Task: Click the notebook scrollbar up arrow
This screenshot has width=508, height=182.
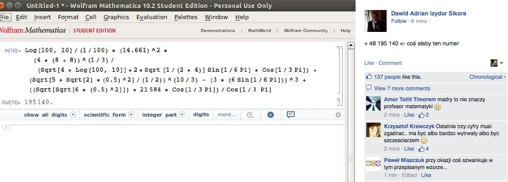Action: point(351,45)
